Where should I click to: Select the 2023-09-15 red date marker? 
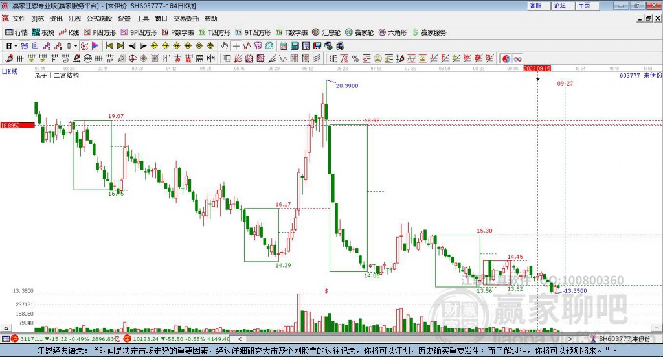537,68
